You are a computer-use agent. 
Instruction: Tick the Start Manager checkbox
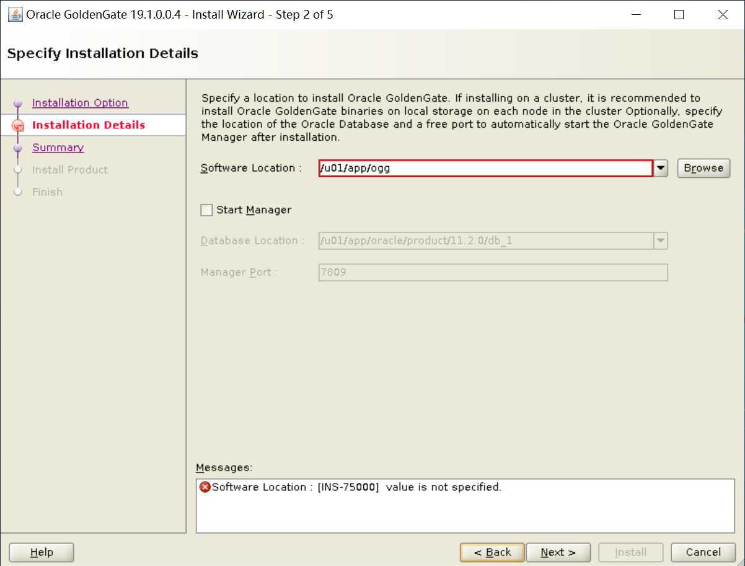pyautogui.click(x=206, y=210)
